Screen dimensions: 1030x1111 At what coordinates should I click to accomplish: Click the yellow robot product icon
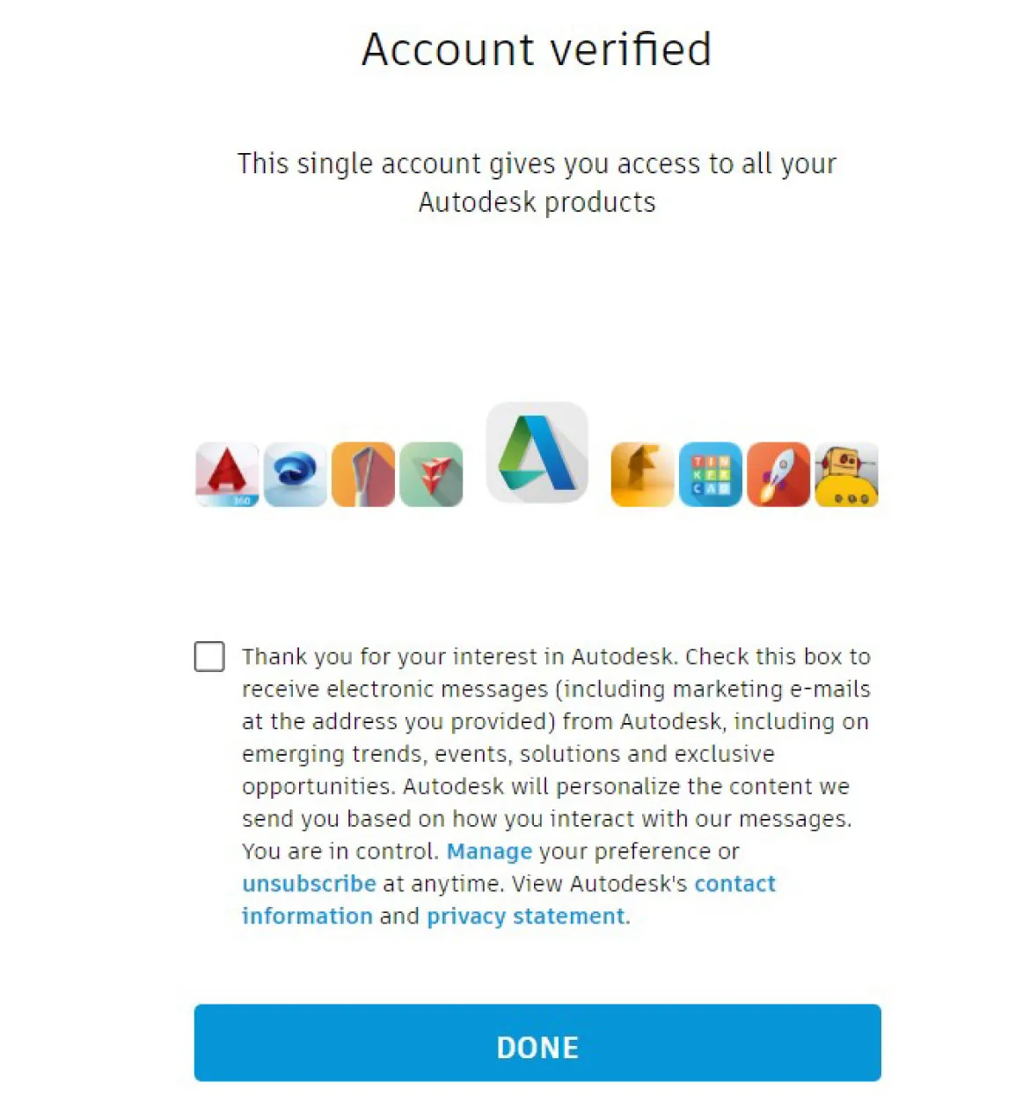click(x=846, y=475)
